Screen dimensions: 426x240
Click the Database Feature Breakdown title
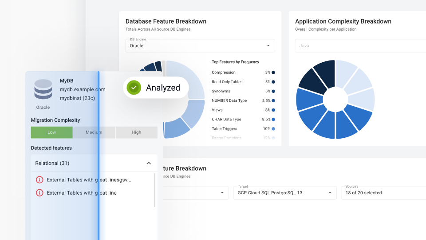pos(166,21)
